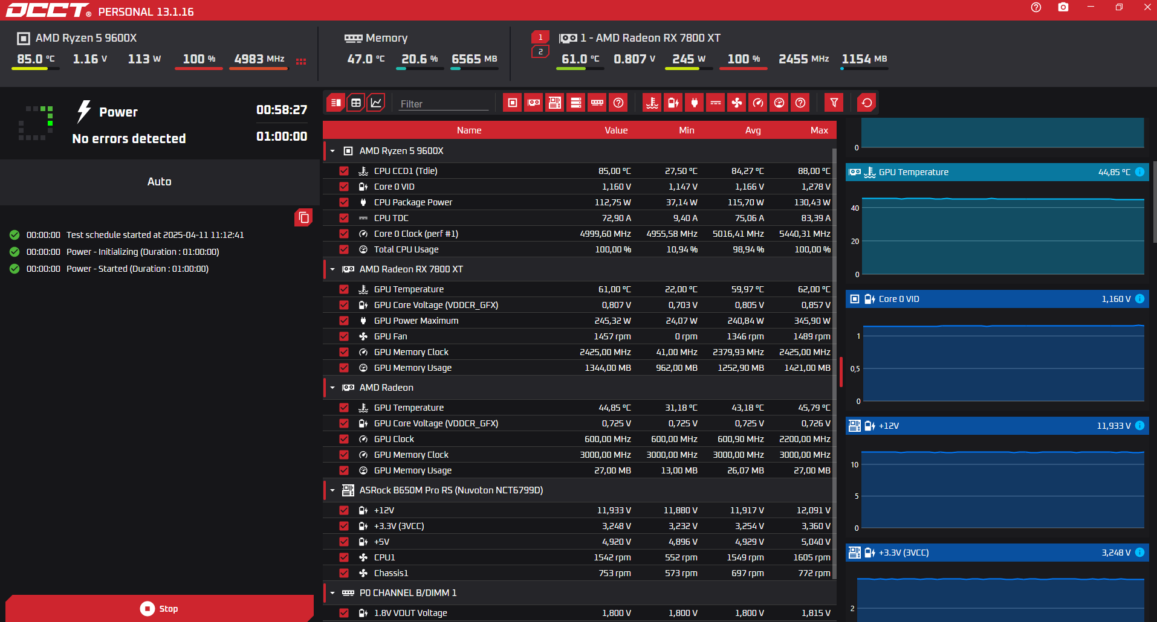Sort table by the Name column
Image resolution: width=1157 pixels, height=622 pixels.
(x=469, y=130)
